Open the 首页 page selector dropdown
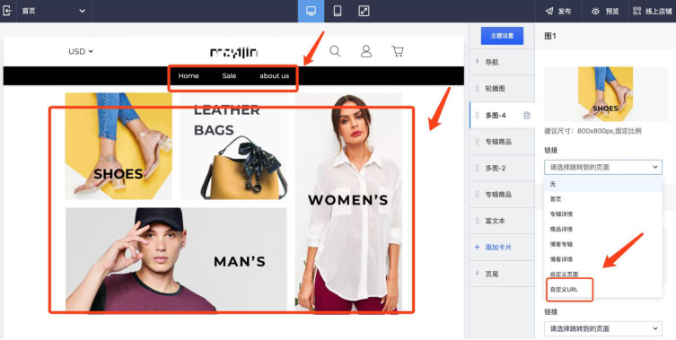The height and width of the screenshot is (340, 676). coord(54,11)
